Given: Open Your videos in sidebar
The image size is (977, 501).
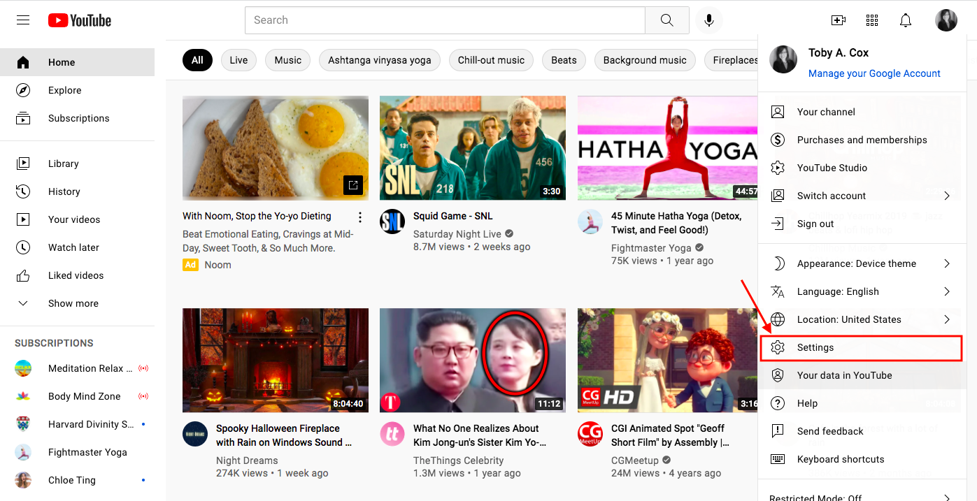Looking at the screenshot, I should [x=77, y=219].
